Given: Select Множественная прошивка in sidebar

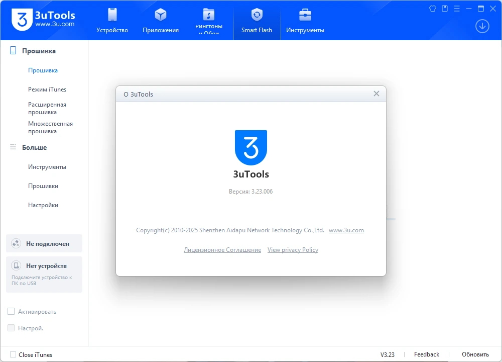Looking at the screenshot, I should pyautogui.click(x=50, y=127).
